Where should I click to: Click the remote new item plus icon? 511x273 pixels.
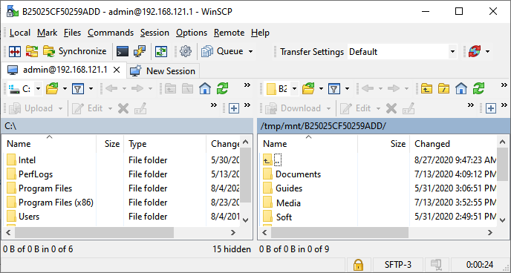pos(491,108)
